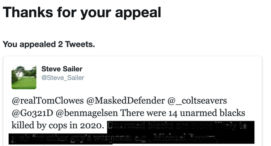Click the blacked-out 'Unarmed blacks are more likely' line

(x=177, y=125)
